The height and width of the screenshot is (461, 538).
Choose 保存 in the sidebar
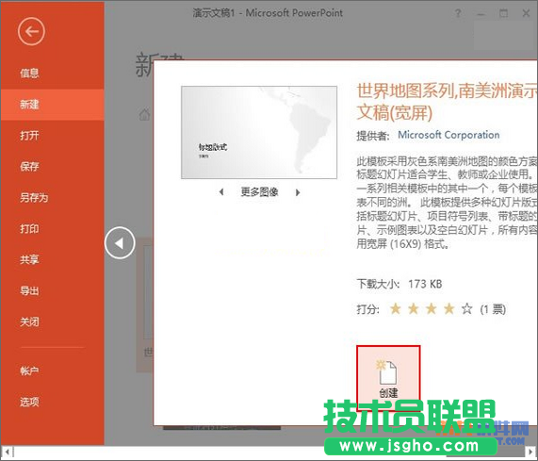tap(29, 167)
